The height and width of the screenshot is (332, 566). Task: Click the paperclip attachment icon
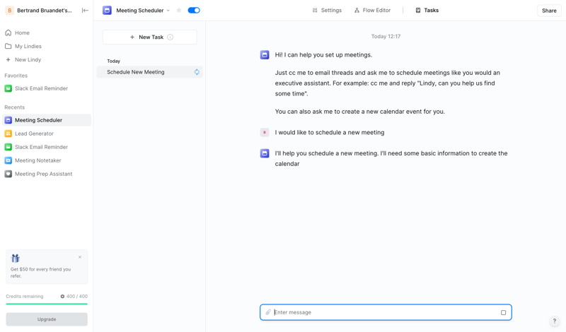click(x=268, y=312)
